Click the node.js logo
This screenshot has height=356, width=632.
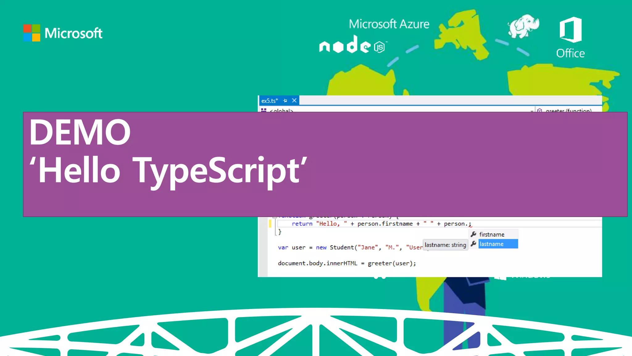click(353, 44)
